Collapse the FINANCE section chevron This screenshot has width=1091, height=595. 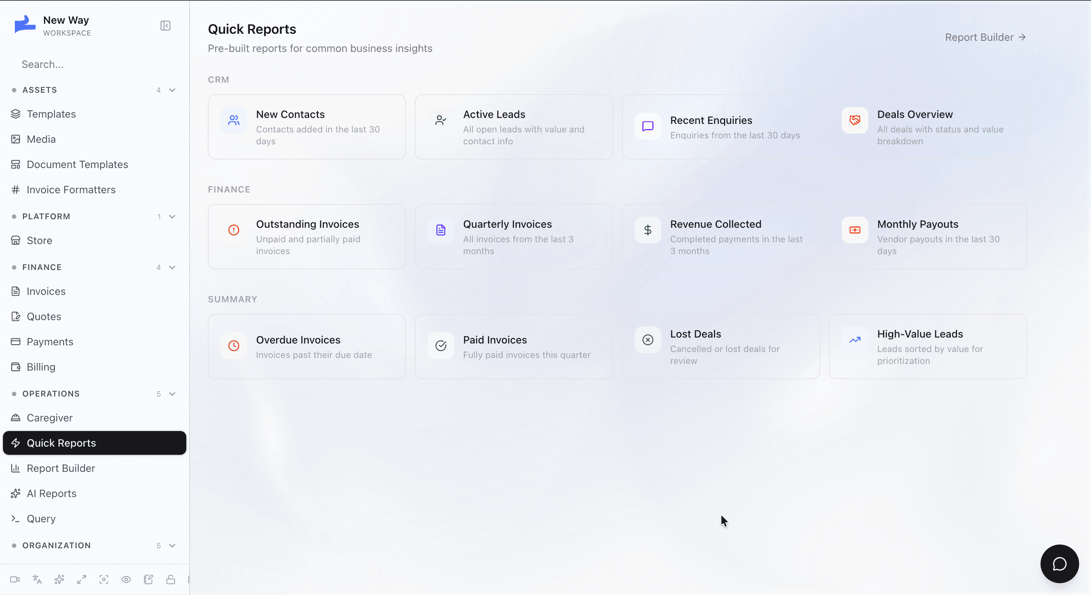click(x=173, y=268)
